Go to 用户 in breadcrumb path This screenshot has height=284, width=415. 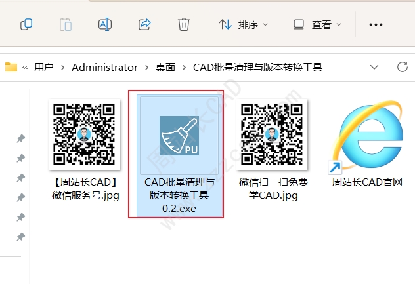[44, 68]
